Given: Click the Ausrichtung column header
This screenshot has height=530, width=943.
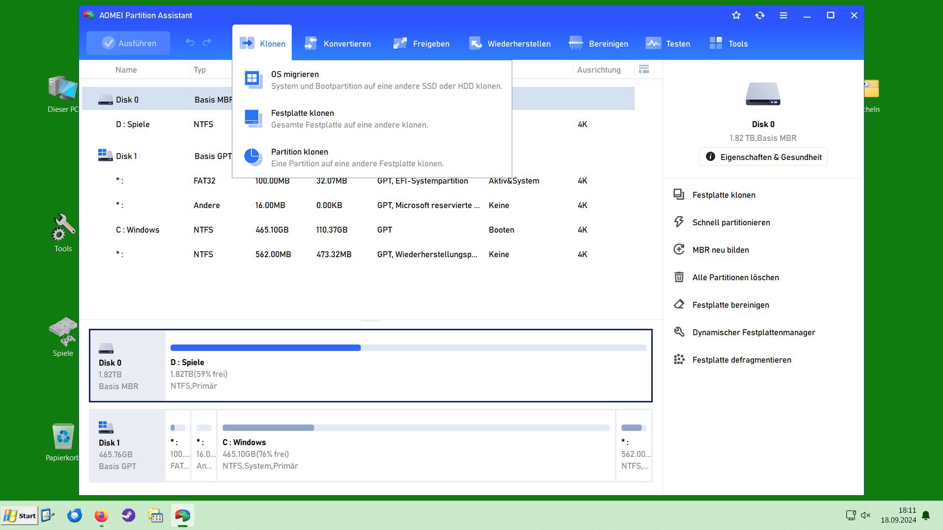Looking at the screenshot, I should pyautogui.click(x=599, y=70).
